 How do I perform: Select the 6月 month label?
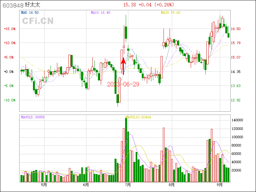86,185
